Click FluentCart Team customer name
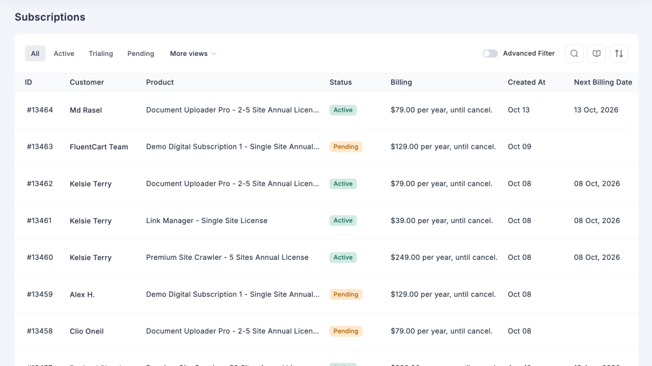 click(x=99, y=147)
